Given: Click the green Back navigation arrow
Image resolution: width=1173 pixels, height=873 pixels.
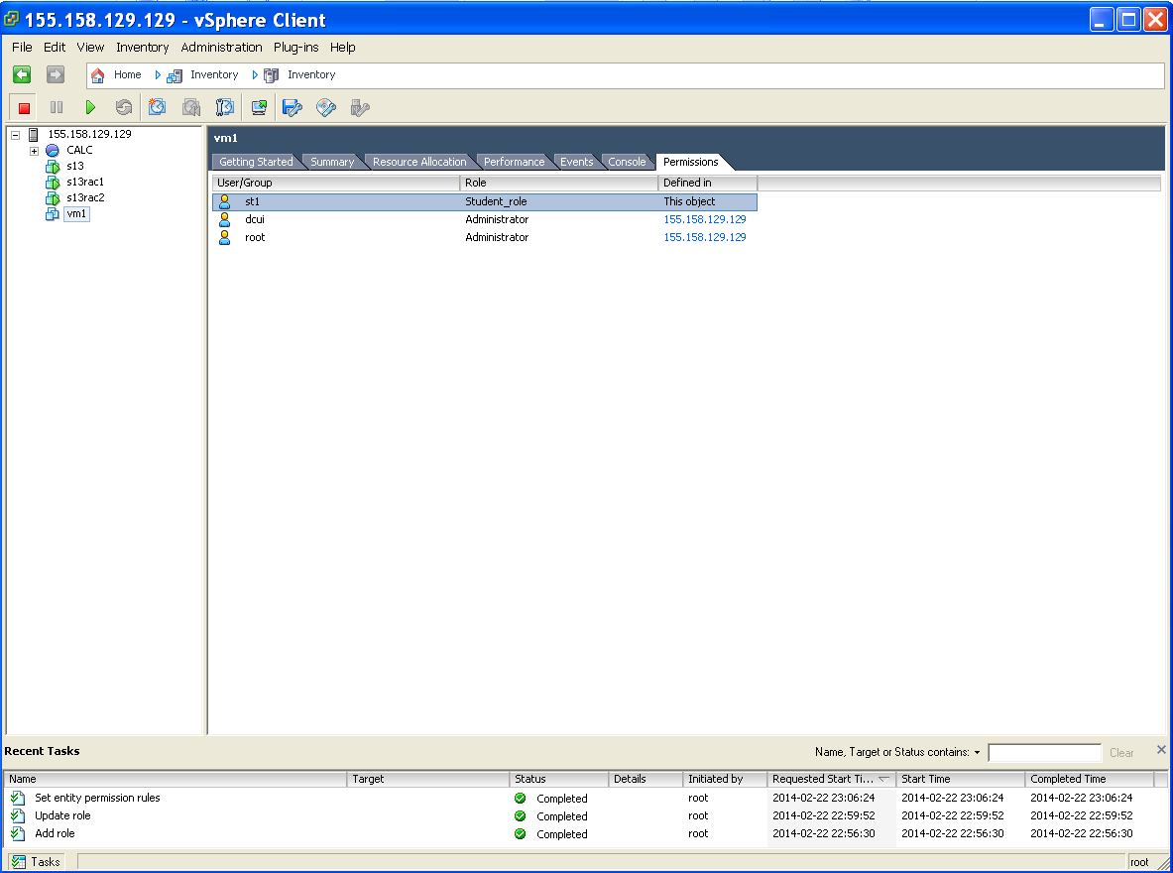Looking at the screenshot, I should pos(22,74).
